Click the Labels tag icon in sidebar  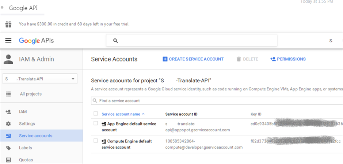point(8,148)
